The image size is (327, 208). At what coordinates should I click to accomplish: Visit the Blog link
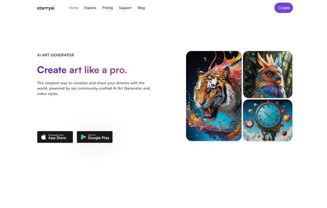click(141, 8)
